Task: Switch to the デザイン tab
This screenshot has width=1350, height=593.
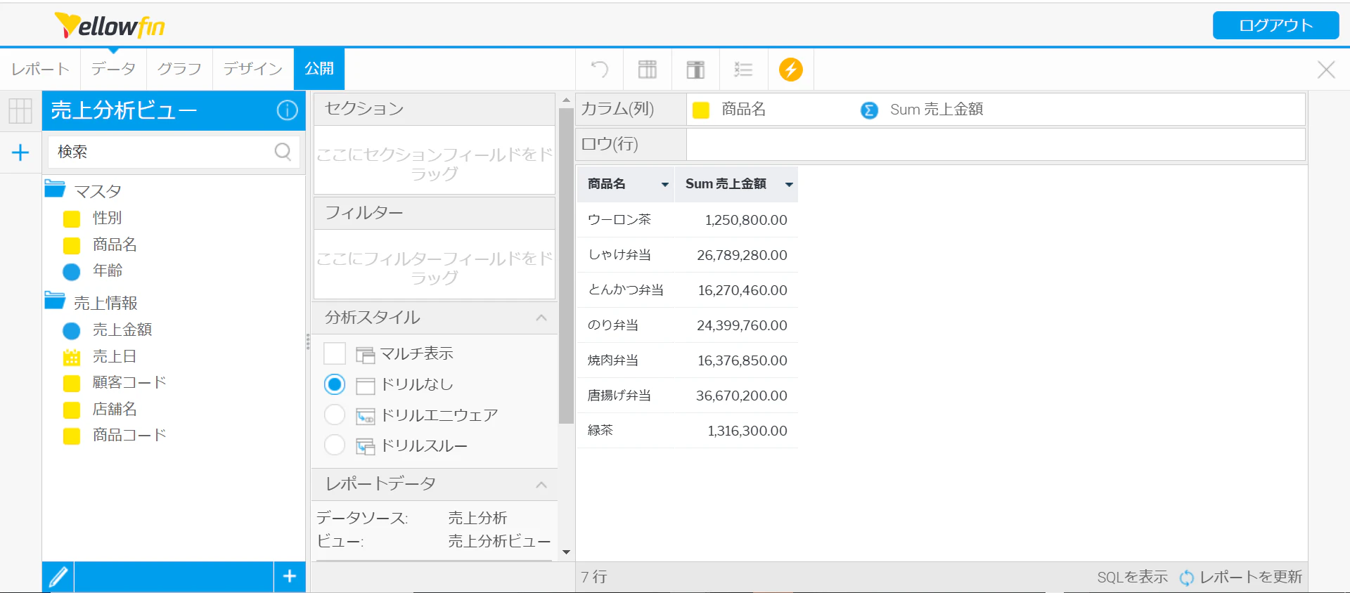Action: [x=253, y=69]
